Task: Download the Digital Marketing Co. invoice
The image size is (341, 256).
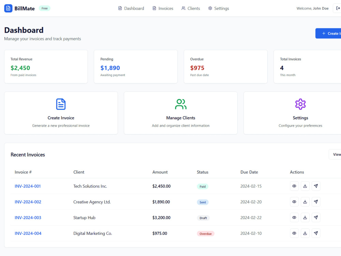Action: tap(305, 233)
